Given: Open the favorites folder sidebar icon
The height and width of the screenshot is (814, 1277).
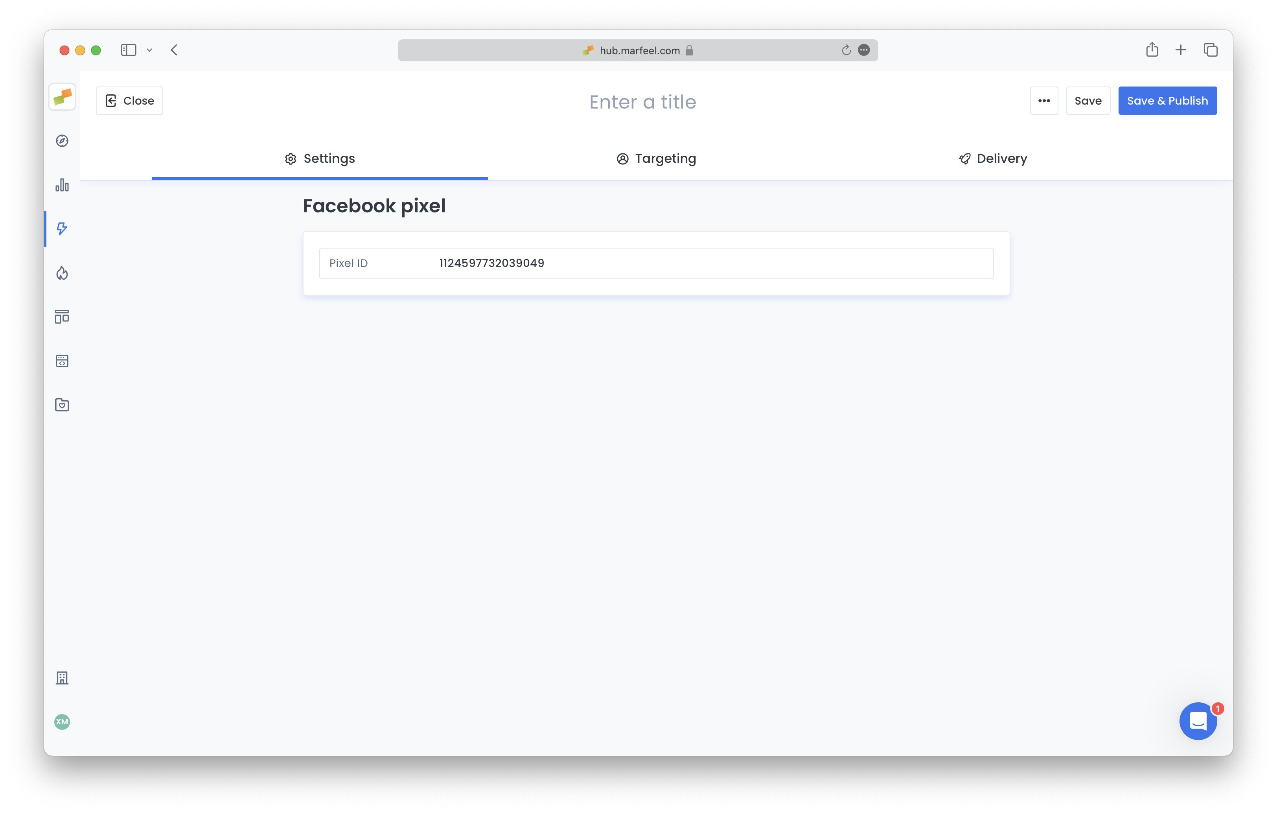Looking at the screenshot, I should [62, 405].
